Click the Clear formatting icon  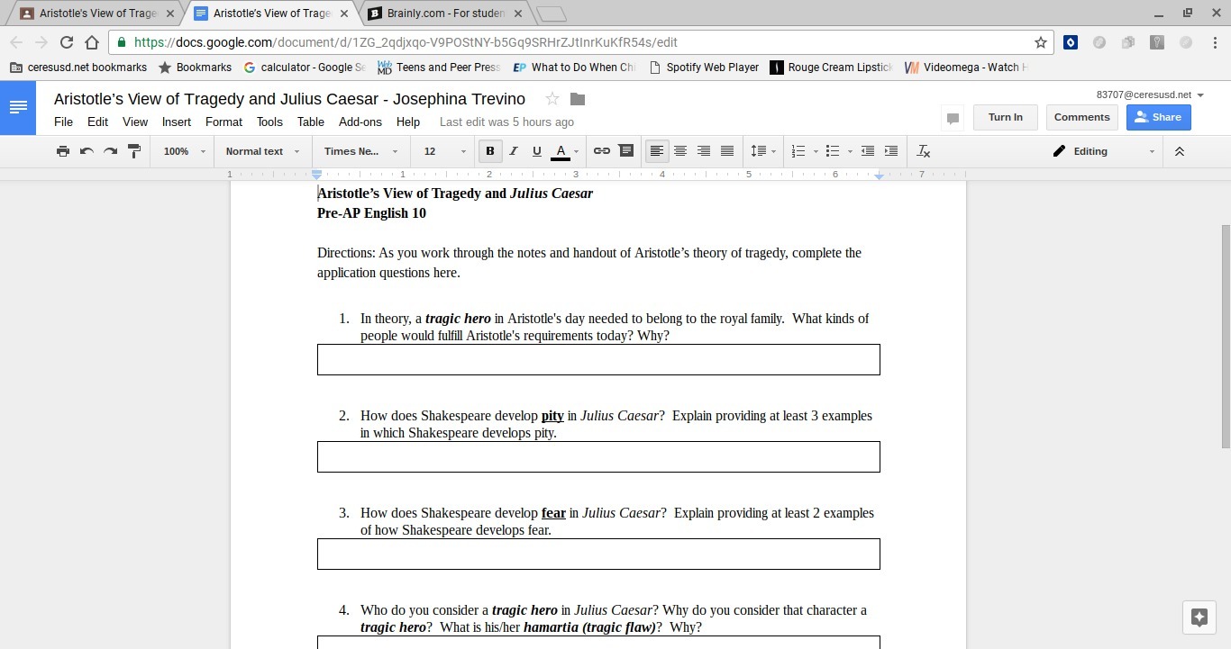pyautogui.click(x=923, y=151)
